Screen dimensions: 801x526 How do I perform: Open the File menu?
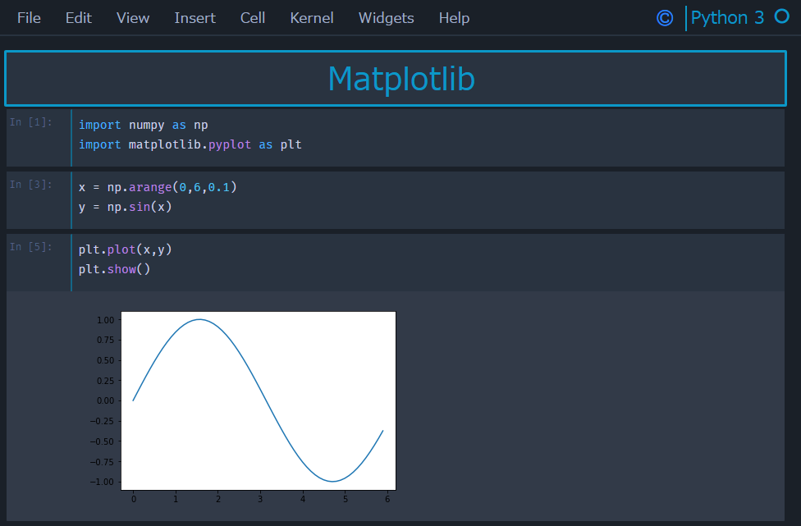point(29,18)
